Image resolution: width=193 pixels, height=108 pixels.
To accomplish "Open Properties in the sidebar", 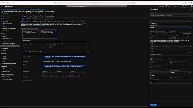I will pos(5,48).
